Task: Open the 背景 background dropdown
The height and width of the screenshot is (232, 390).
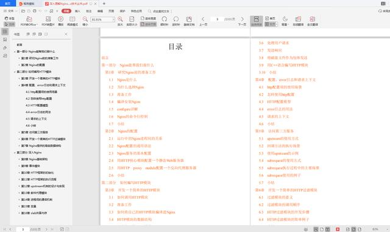Action: (285, 21)
